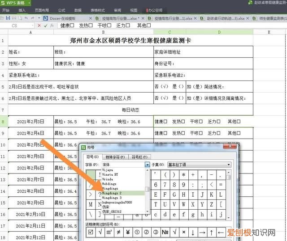Switch to 符号栏(T) tab in symbol dialog

(139, 157)
